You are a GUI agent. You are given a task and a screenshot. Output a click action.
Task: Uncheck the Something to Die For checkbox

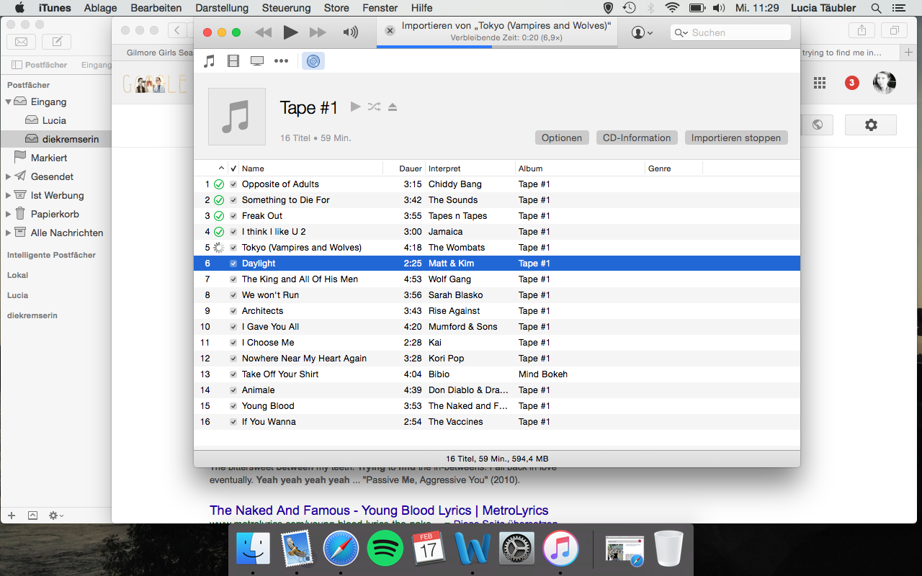(233, 200)
